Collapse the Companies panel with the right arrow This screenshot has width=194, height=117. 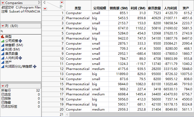(39, 2)
